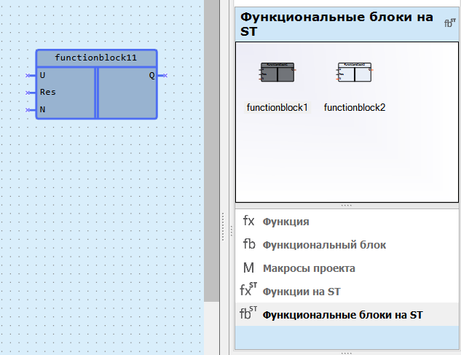Click the fx ST functions icon
The height and width of the screenshot is (355, 461).
click(x=249, y=291)
